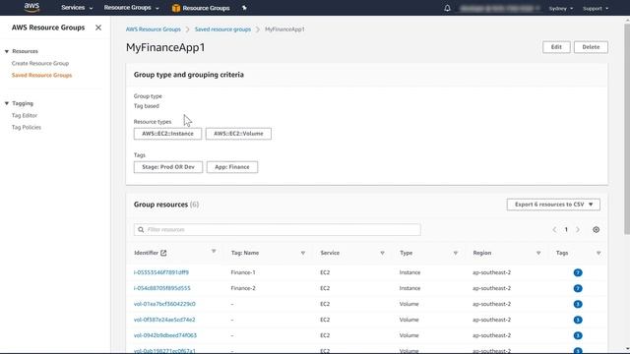Viewport: 630px width, 354px height.
Task: Sort by the Identifier column arrow
Action: pyautogui.click(x=214, y=252)
